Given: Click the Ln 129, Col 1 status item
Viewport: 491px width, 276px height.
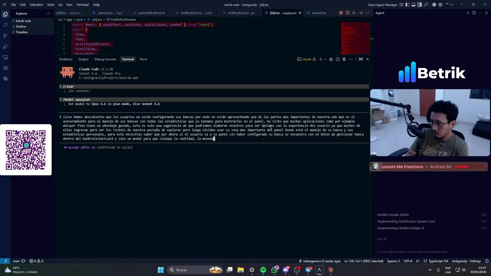Looking at the screenshot, I should pyautogui.click(x=364, y=261).
